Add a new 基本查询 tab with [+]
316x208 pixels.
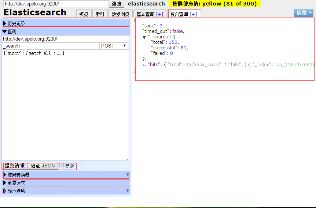point(159,14)
